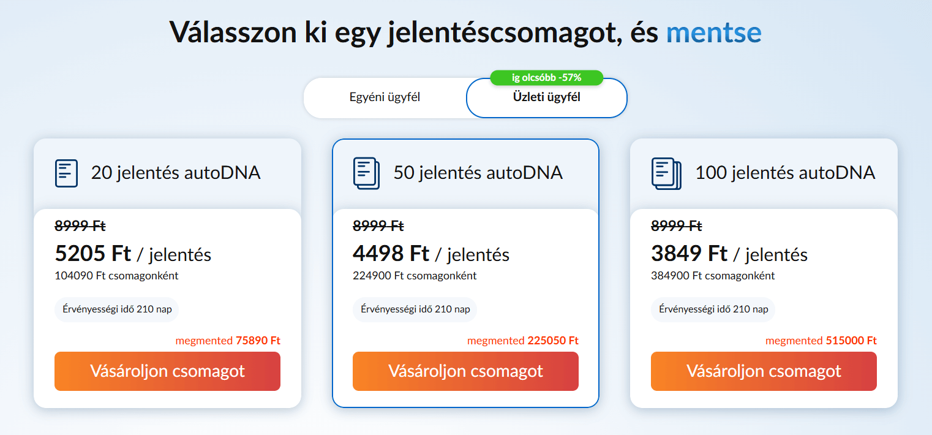This screenshot has width=932, height=435.
Task: Select the Üzleti ügyfél tab
Action: pyautogui.click(x=546, y=97)
